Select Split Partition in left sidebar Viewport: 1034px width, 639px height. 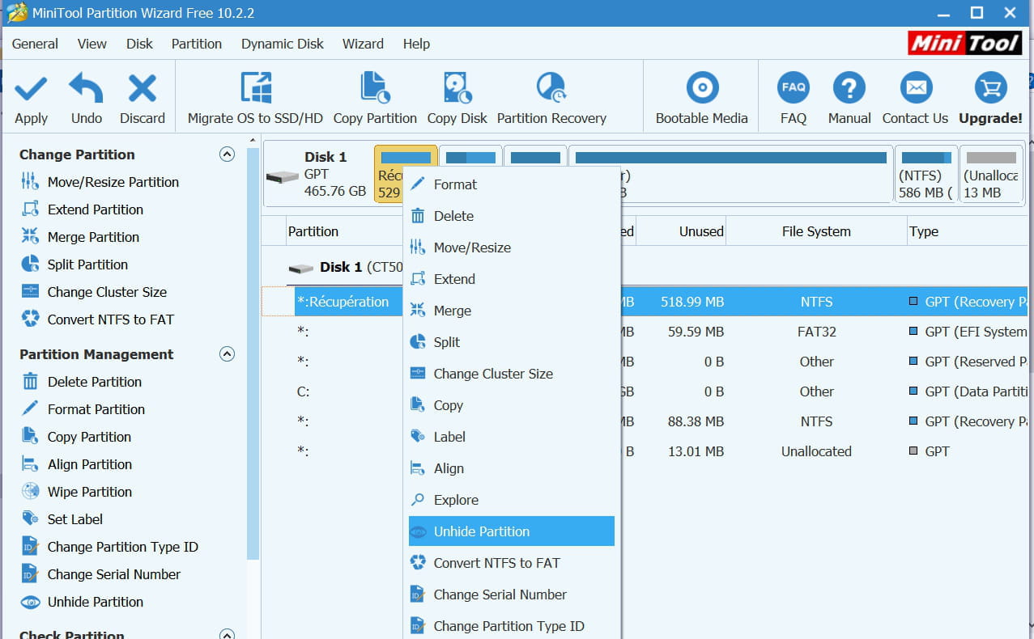[87, 264]
